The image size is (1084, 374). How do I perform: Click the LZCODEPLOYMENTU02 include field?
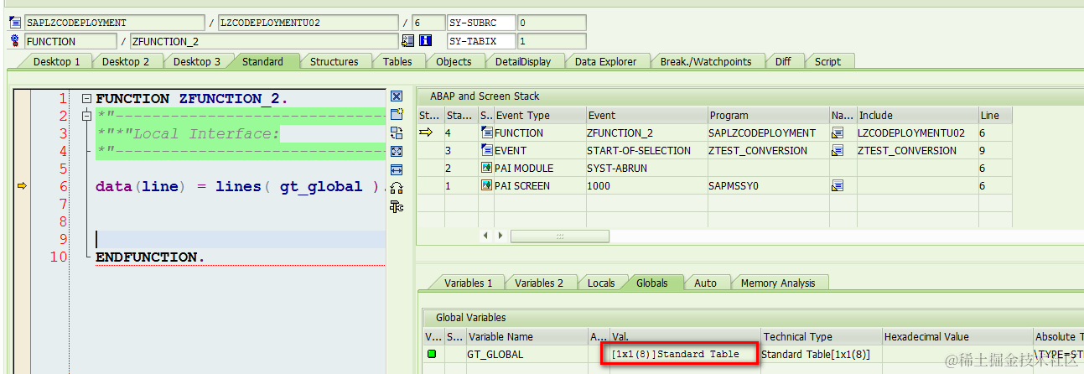point(308,23)
